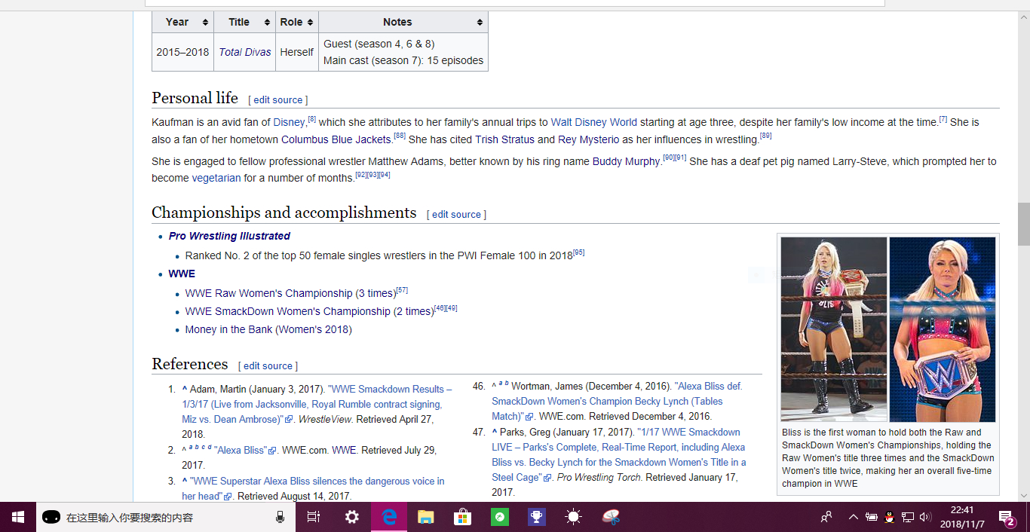The width and height of the screenshot is (1030, 532).
Task: Click the battery icon in the tray
Action: point(872,517)
